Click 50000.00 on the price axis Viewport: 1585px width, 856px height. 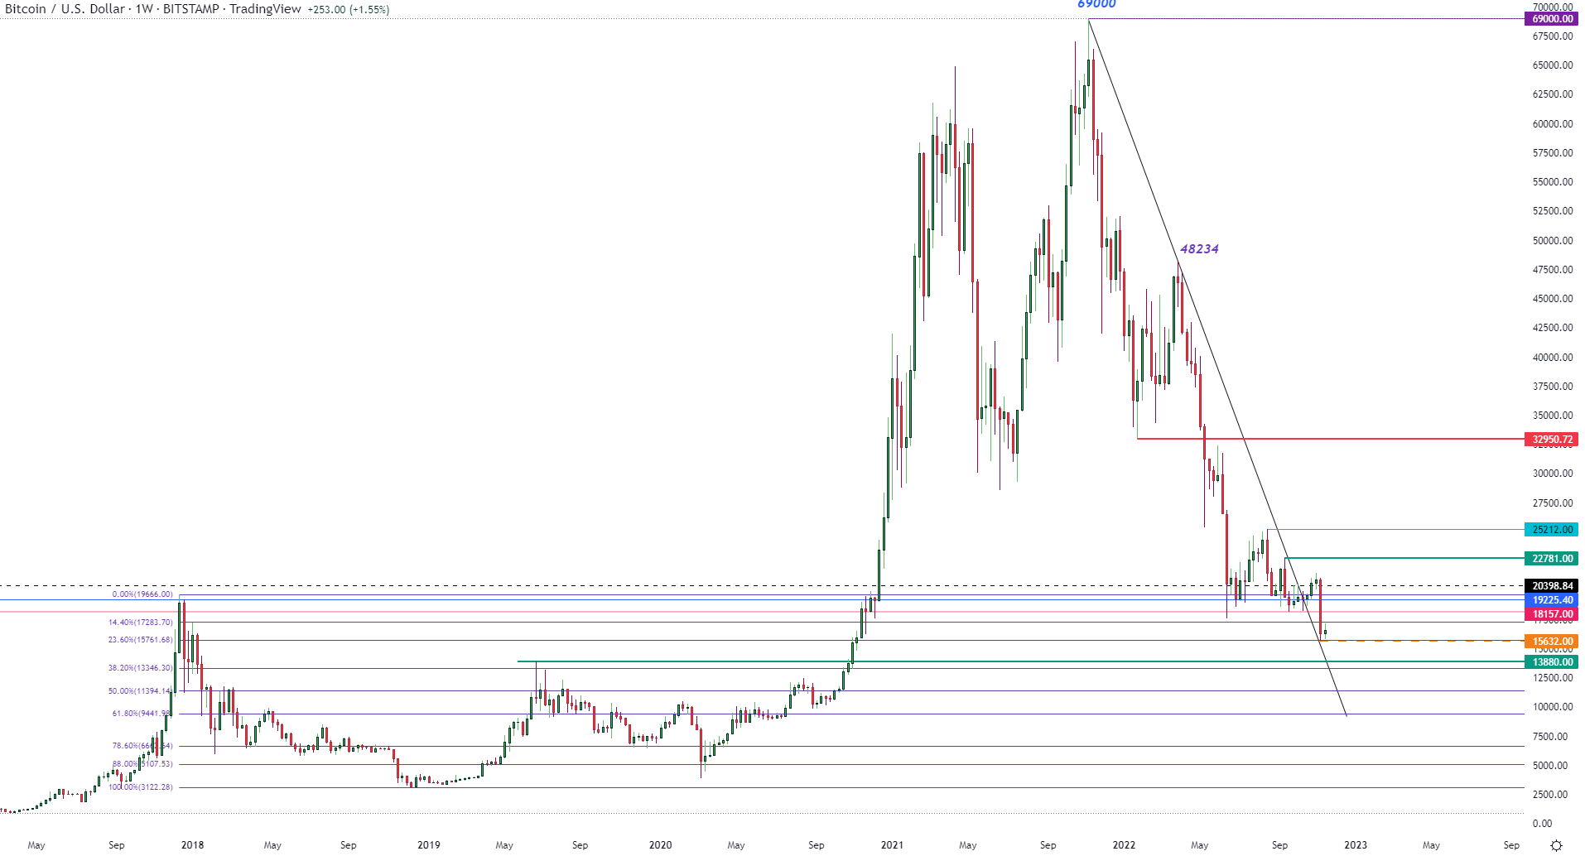tap(1553, 241)
